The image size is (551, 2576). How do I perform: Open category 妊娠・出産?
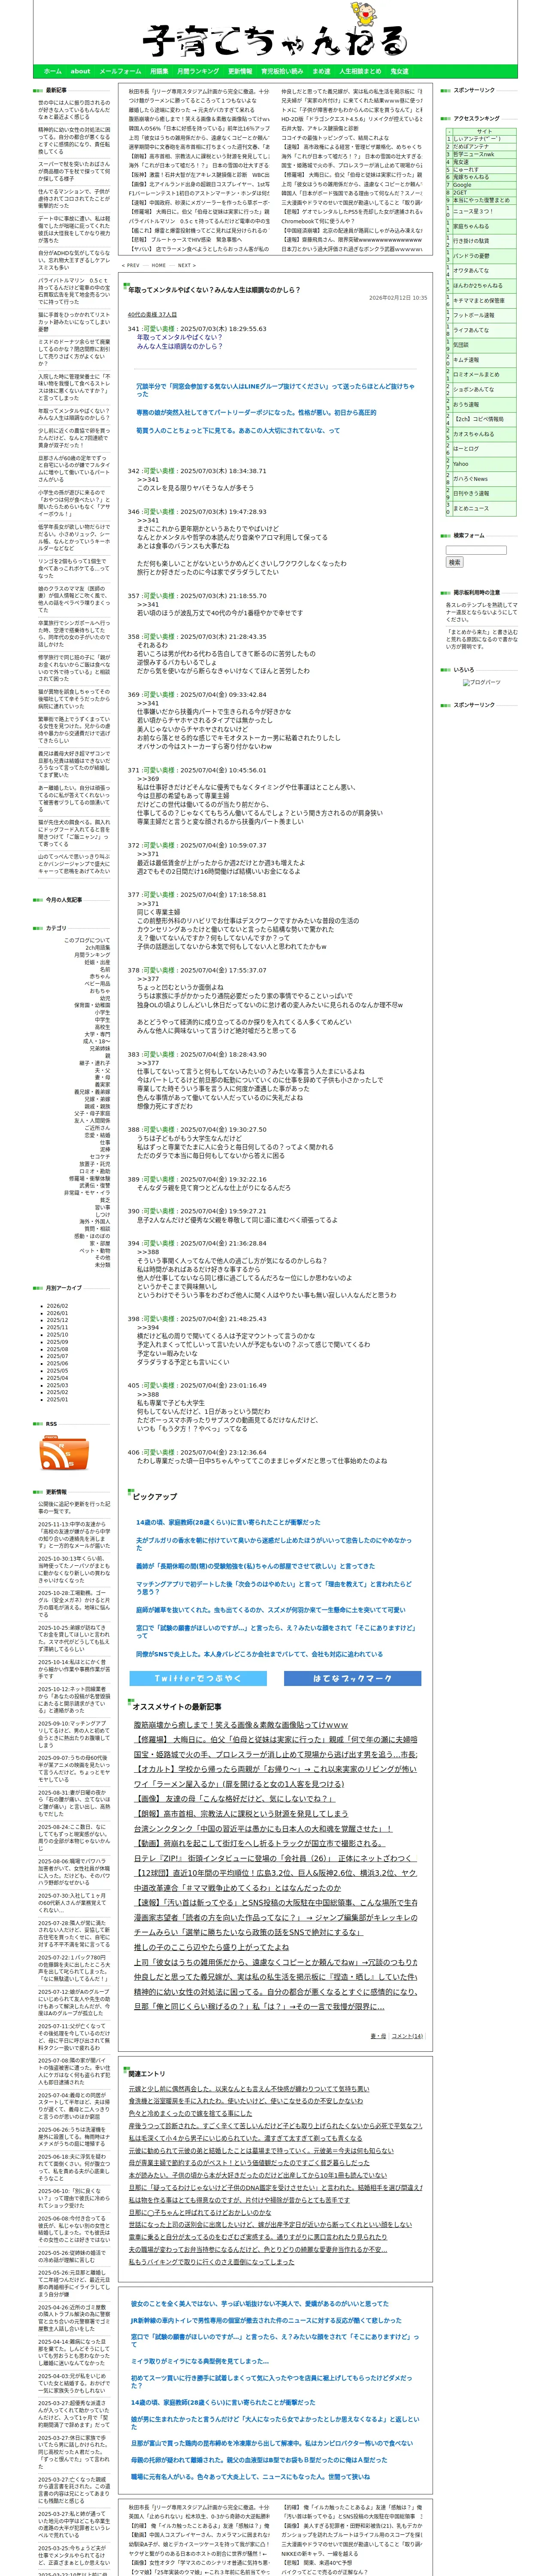tap(97, 962)
